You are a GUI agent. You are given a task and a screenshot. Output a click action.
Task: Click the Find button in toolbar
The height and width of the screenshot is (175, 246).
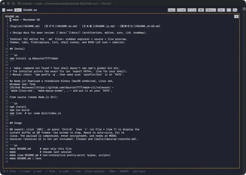coord(182,10)
